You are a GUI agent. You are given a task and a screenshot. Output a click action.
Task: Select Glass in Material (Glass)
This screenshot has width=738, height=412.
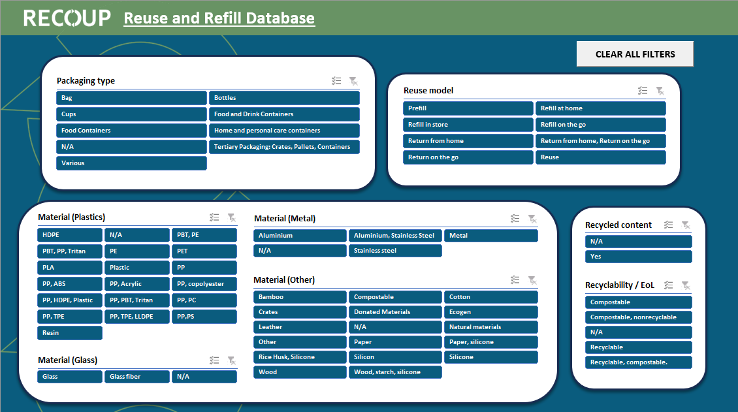[70, 377]
